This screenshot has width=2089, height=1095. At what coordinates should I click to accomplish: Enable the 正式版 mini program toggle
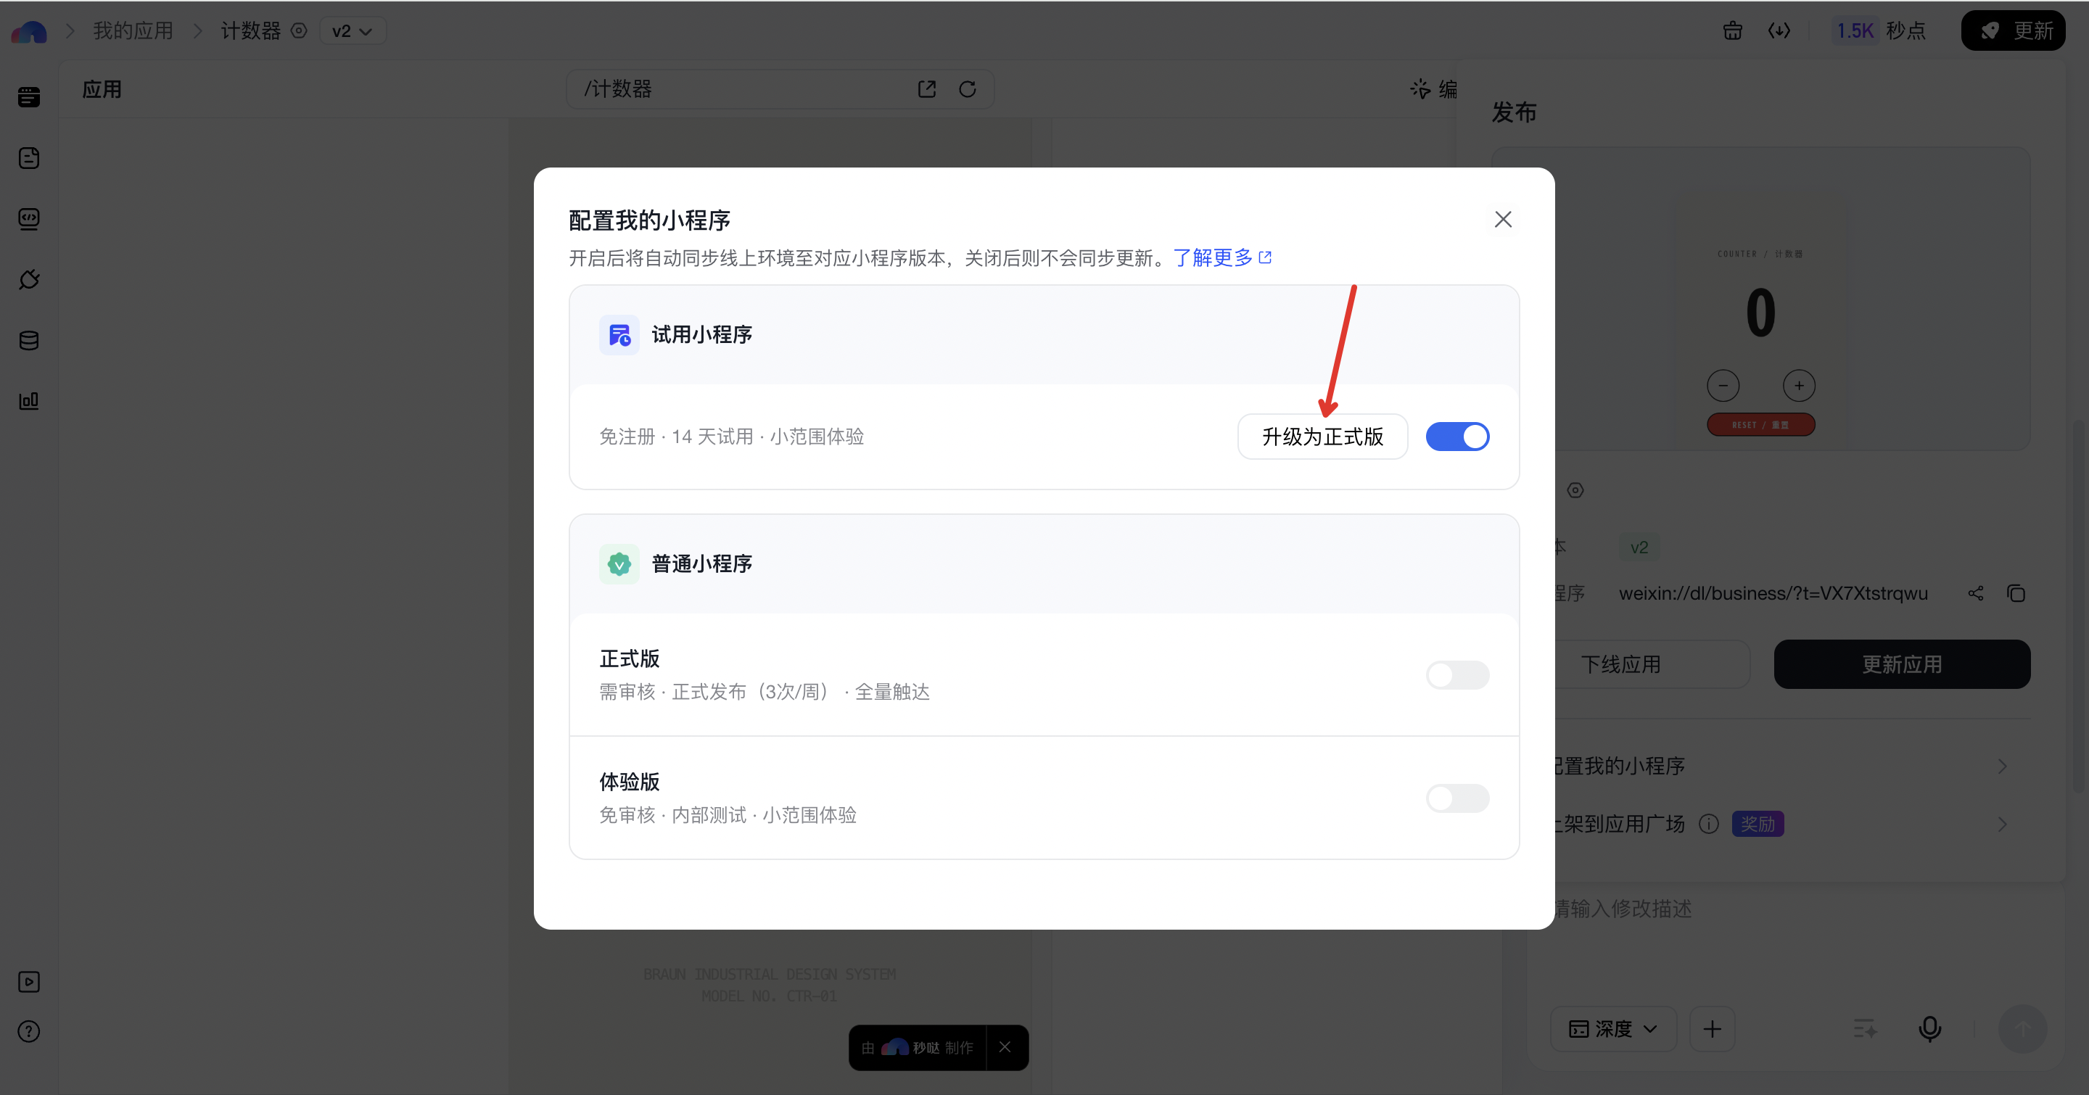coord(1457,674)
